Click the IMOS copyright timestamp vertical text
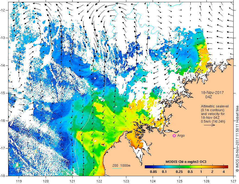The height and width of the screenshot is (184, 239). tap(237, 139)
